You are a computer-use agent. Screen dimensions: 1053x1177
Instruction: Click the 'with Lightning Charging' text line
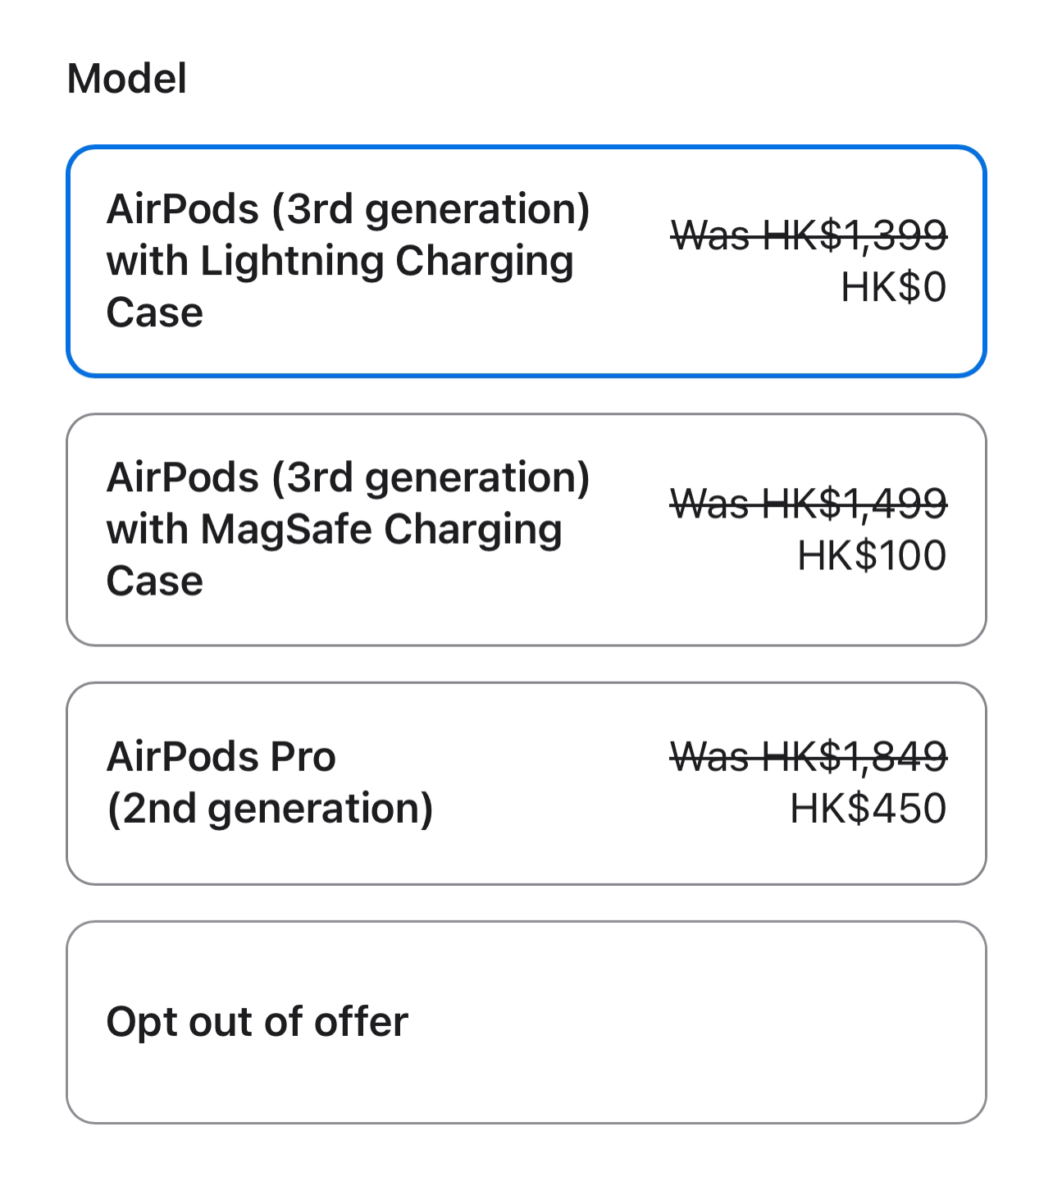point(340,262)
